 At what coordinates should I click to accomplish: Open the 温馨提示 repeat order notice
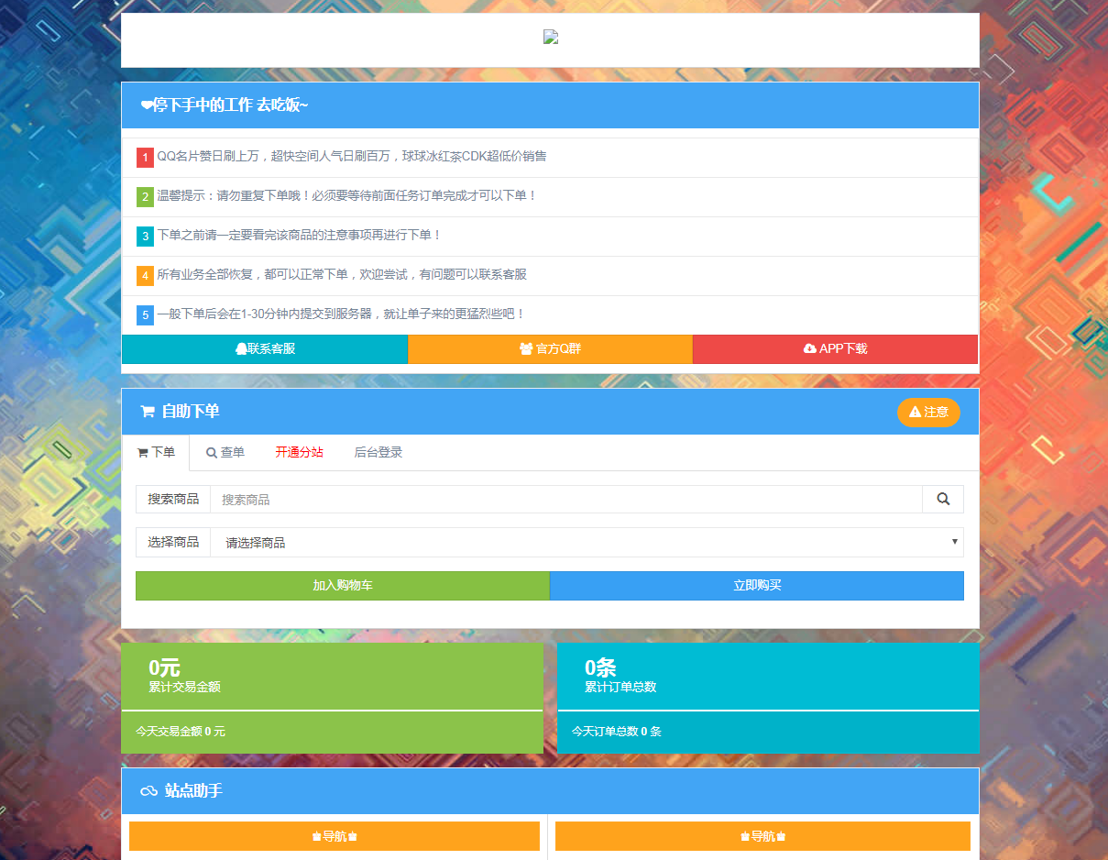pos(347,196)
